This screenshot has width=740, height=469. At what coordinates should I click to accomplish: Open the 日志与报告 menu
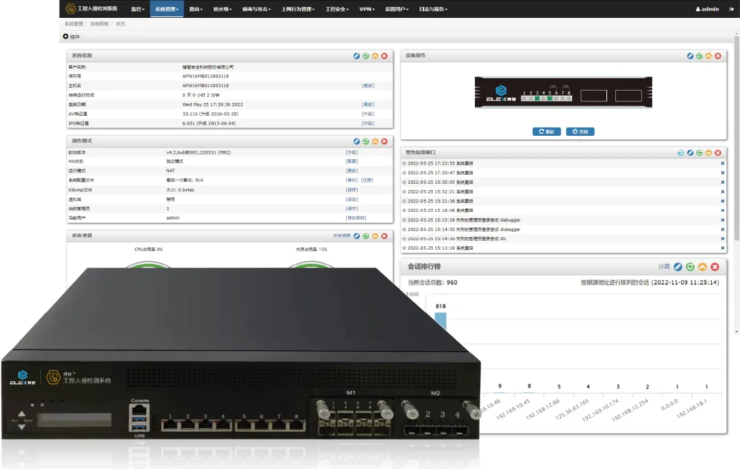pyautogui.click(x=433, y=9)
